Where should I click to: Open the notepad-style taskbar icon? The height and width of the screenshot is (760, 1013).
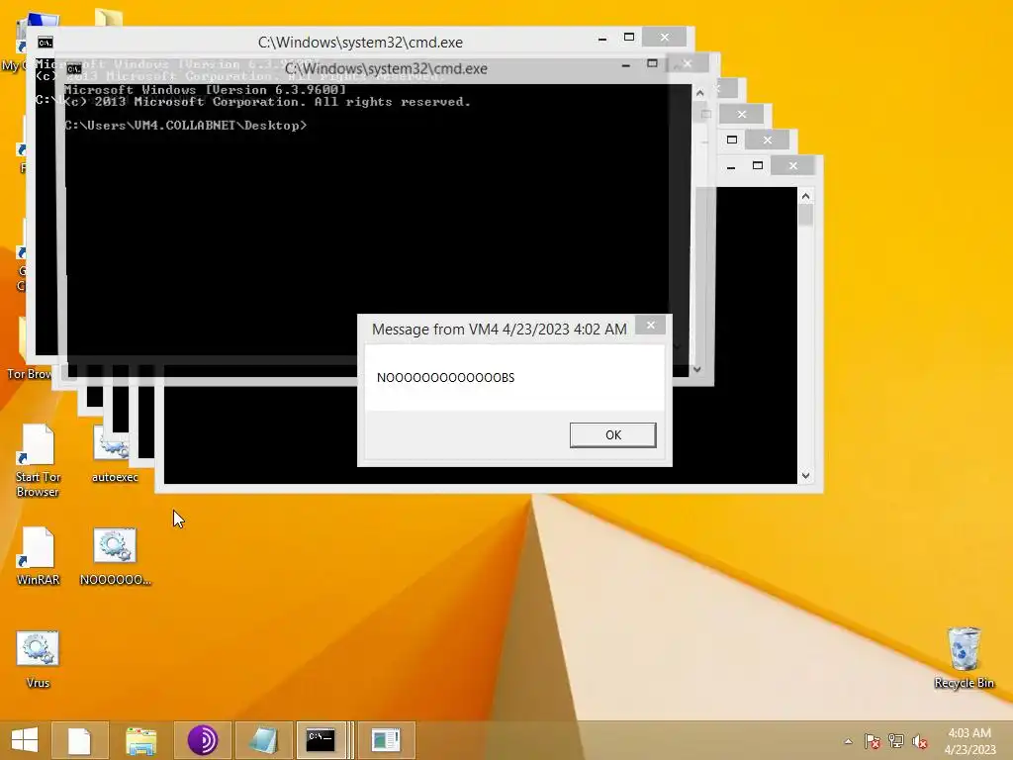[x=263, y=740]
